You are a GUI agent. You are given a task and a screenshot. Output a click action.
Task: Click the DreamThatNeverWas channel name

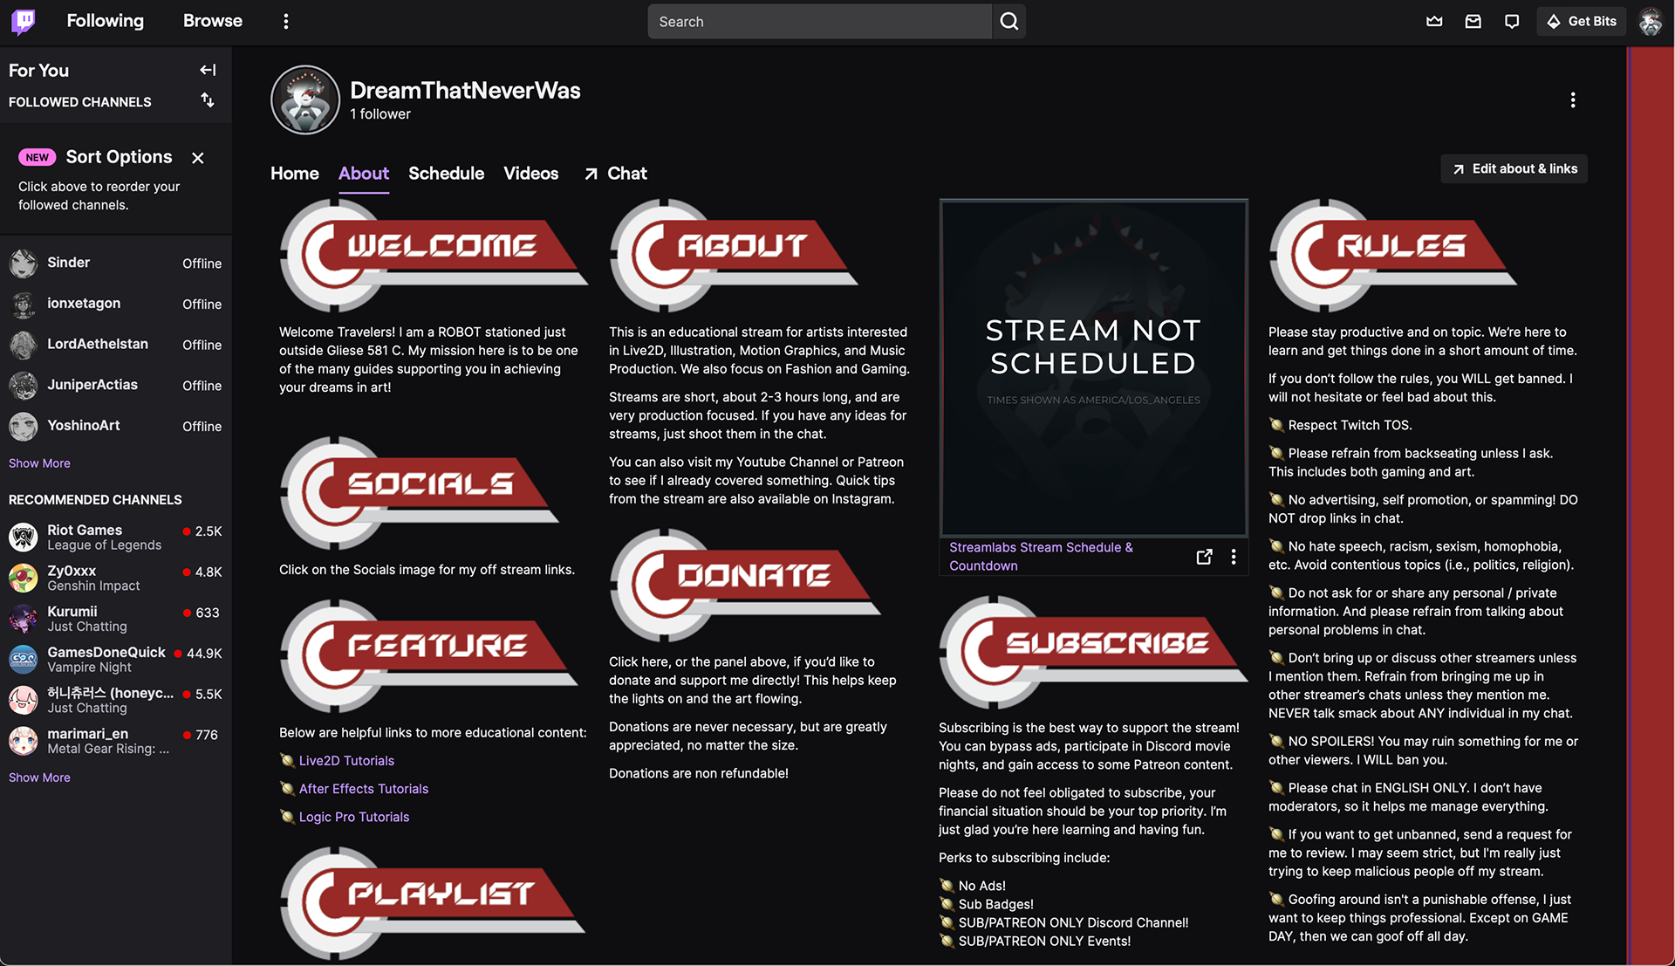pyautogui.click(x=465, y=91)
